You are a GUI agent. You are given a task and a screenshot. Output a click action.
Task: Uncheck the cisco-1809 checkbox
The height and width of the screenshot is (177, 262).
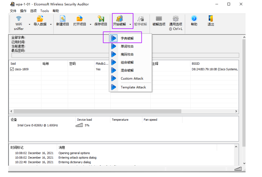12,69
